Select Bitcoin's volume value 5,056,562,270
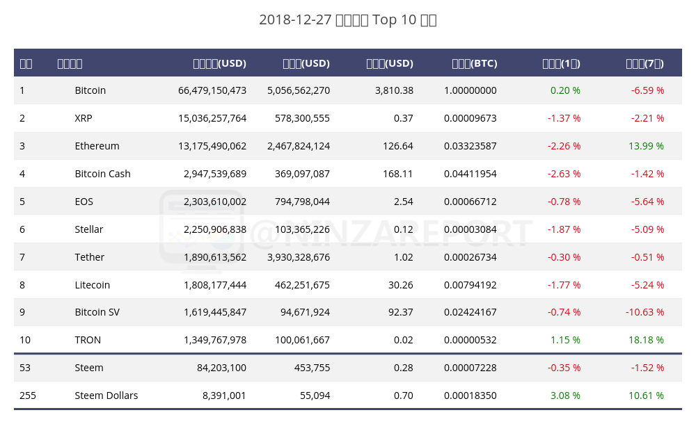The image size is (696, 424). pyautogui.click(x=299, y=90)
